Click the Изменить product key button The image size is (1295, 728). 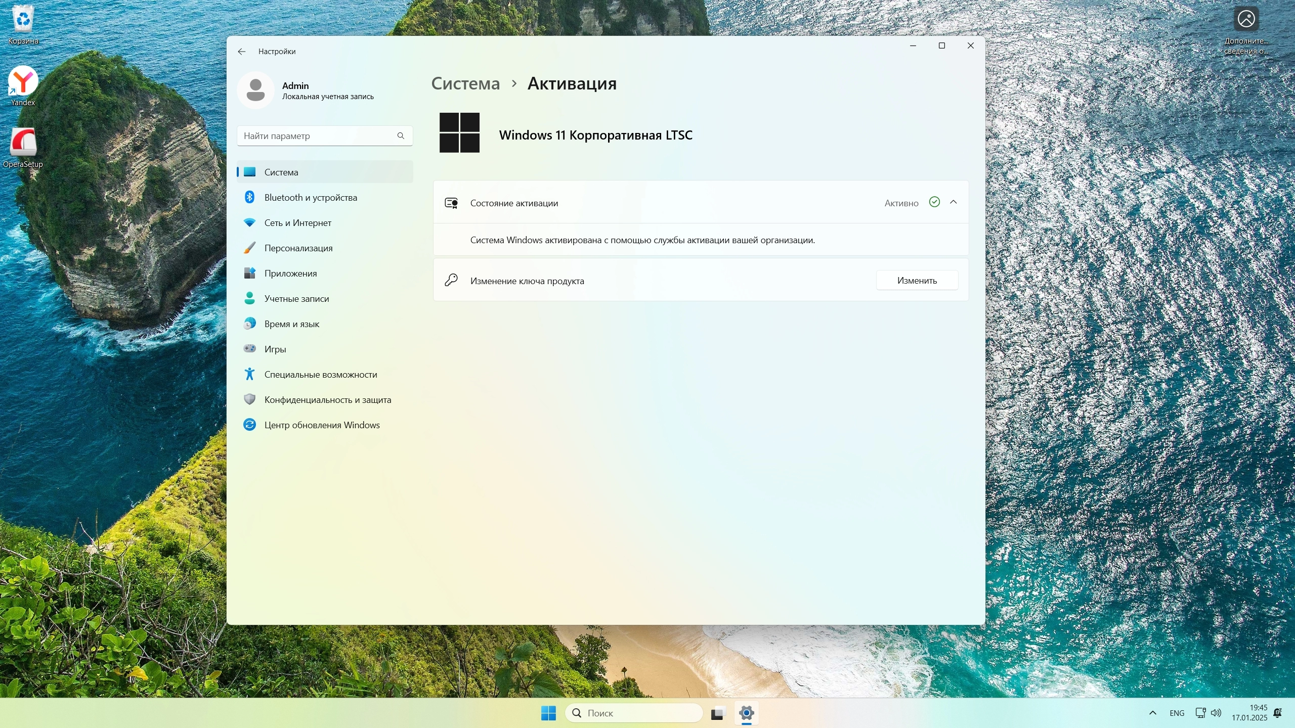pos(917,281)
